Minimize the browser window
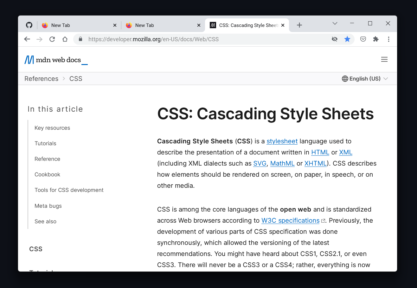Image resolution: width=417 pixels, height=288 pixels. (352, 23)
